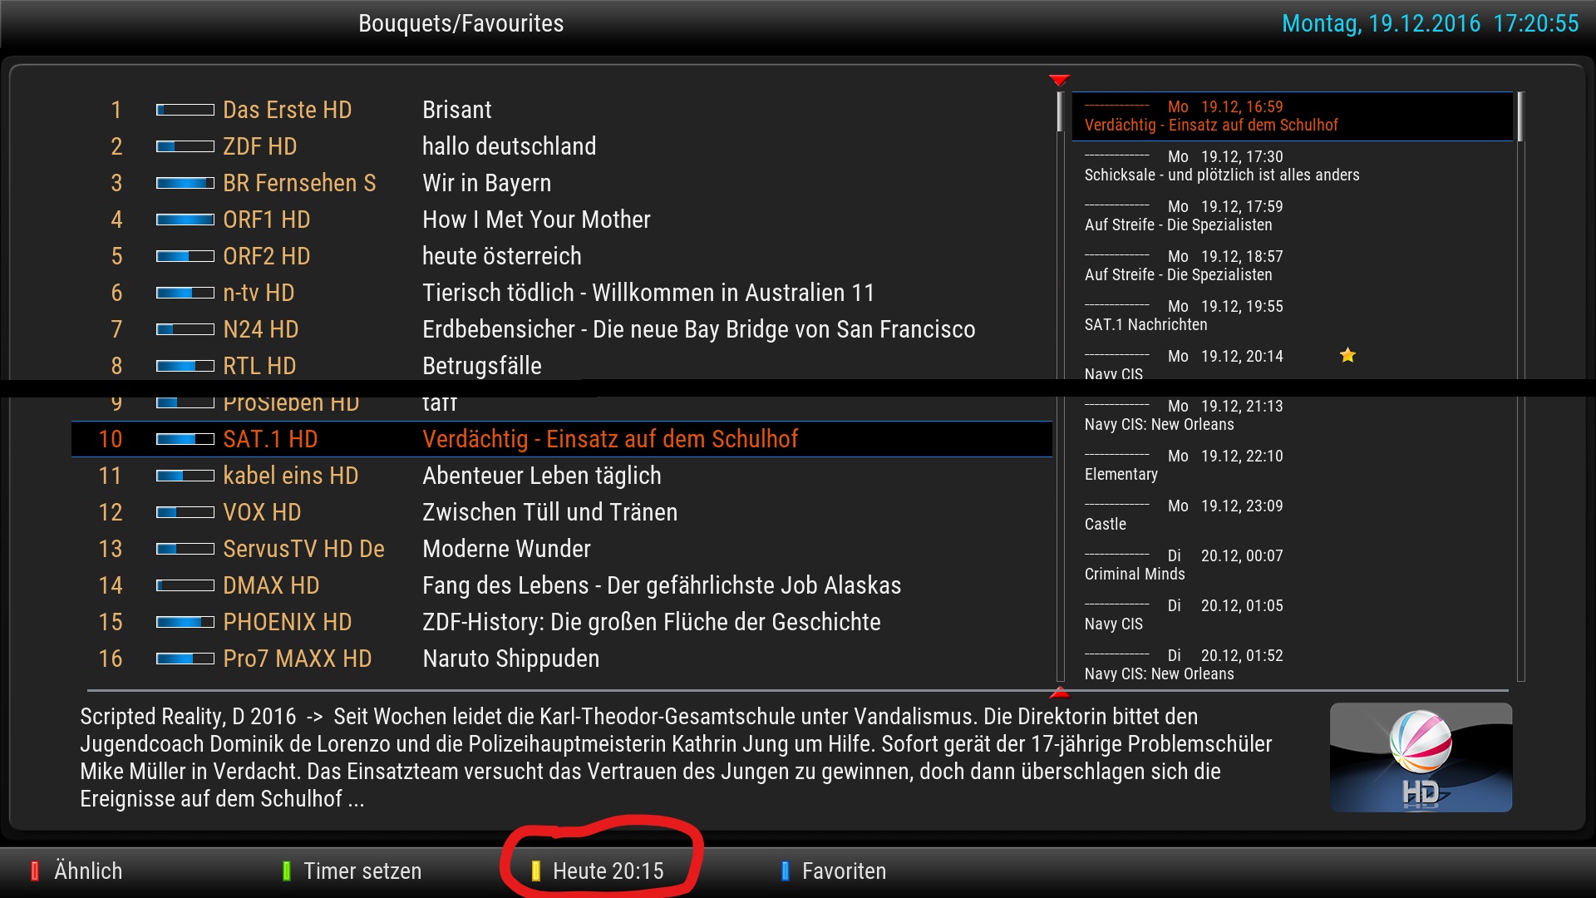Click the ORF1 HD progress bar
1596x898 pixels.
tap(185, 220)
